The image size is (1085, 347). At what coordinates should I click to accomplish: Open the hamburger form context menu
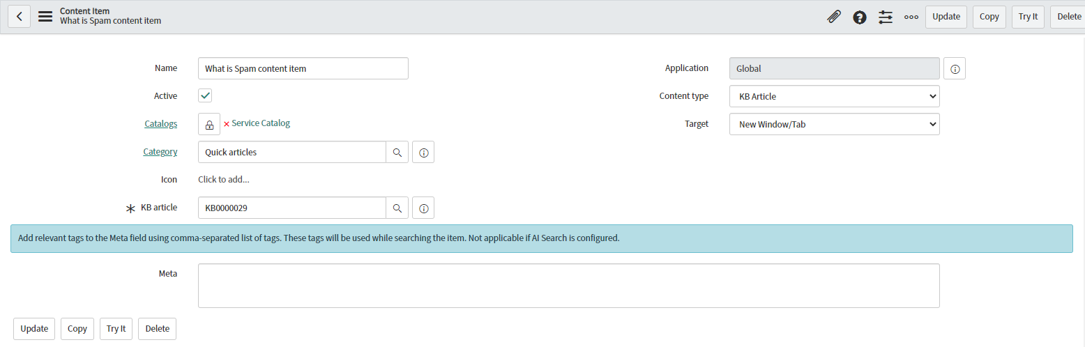point(45,17)
